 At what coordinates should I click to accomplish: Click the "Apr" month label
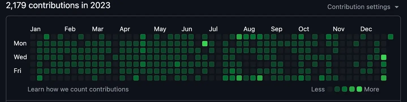(x=125, y=29)
